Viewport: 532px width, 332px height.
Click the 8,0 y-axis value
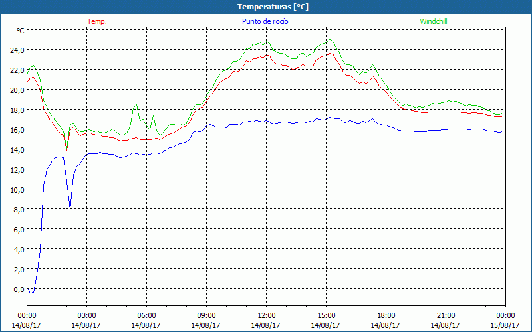[x=19, y=210]
